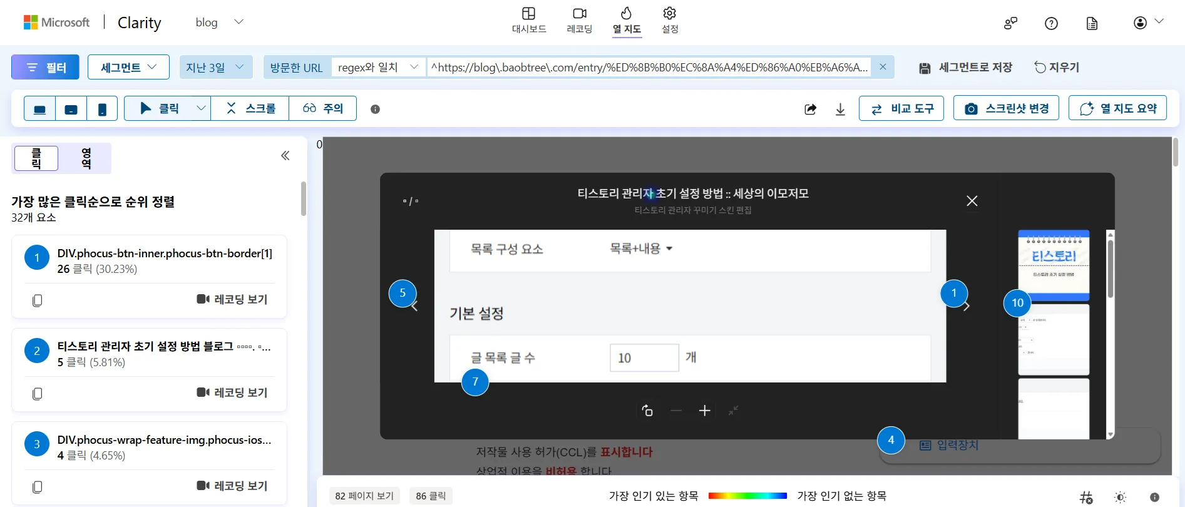Adjust heatmap brightness sun icon

(x=1120, y=498)
